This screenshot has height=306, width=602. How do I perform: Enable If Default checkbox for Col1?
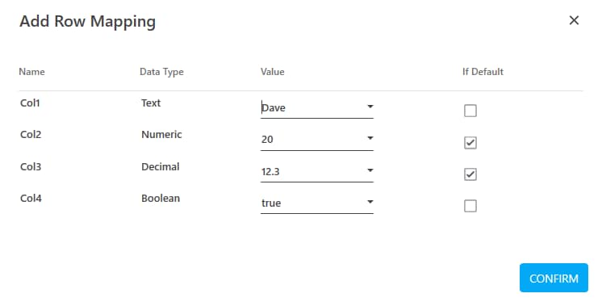470,111
